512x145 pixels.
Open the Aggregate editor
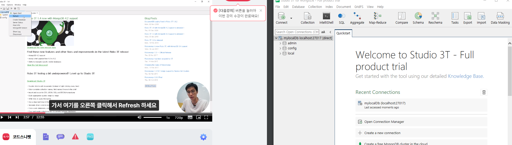(357, 18)
